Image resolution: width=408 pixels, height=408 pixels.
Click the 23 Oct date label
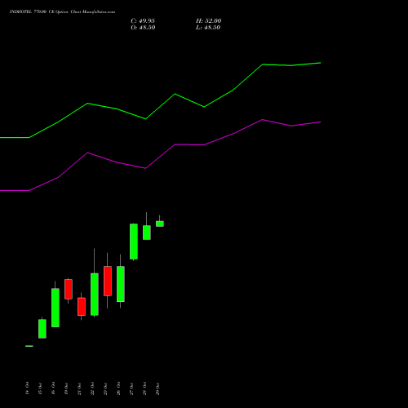coord(105,388)
